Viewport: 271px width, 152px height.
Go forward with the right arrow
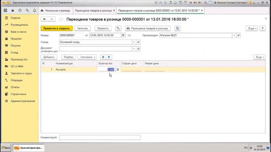[x=52, y=19]
